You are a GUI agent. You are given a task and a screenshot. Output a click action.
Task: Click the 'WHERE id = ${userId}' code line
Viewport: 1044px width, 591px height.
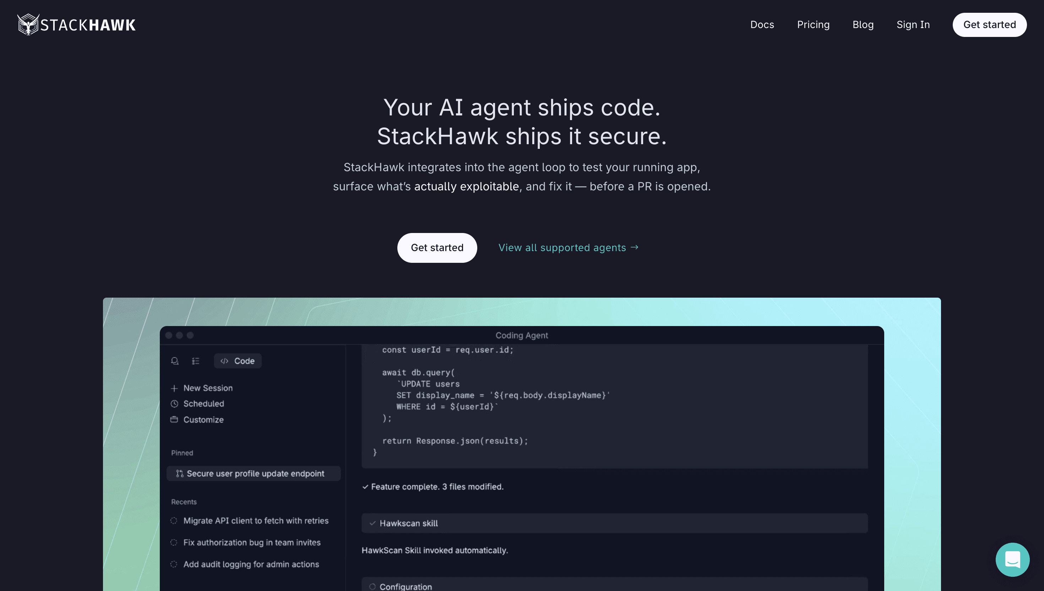[447, 407]
